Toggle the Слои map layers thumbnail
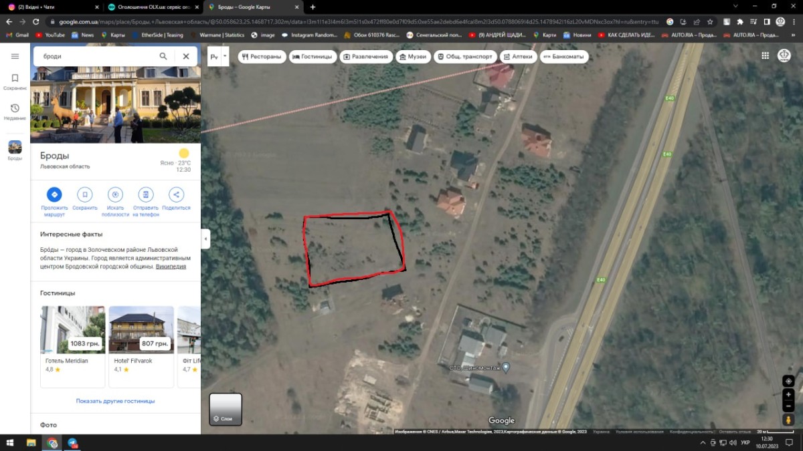The height and width of the screenshot is (451, 803). [226, 409]
